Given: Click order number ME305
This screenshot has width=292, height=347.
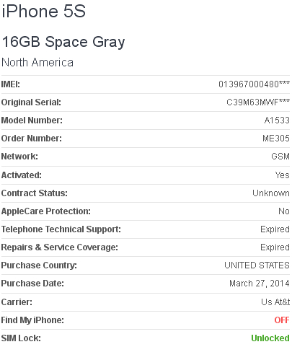Looking at the screenshot, I should (276, 139).
